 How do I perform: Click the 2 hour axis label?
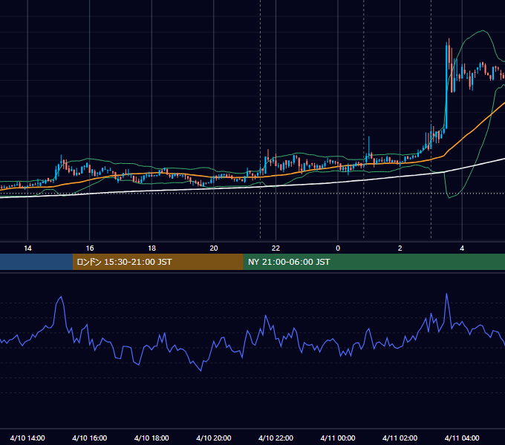click(400, 248)
